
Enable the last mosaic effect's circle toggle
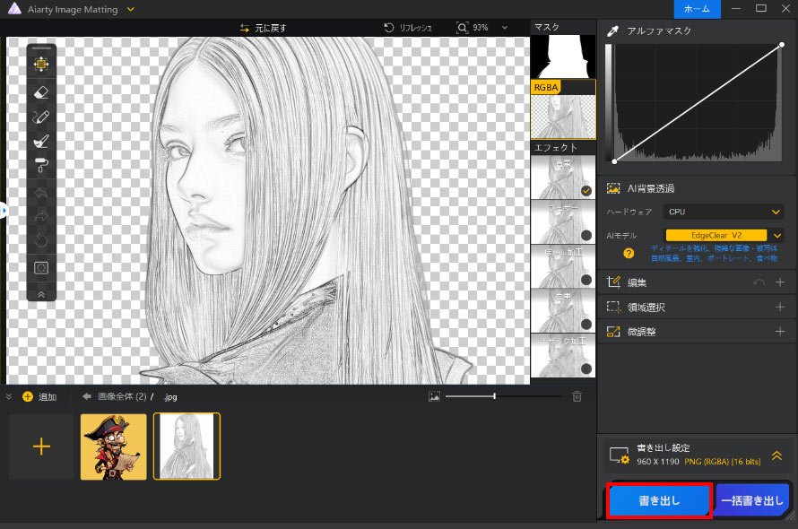(x=585, y=368)
